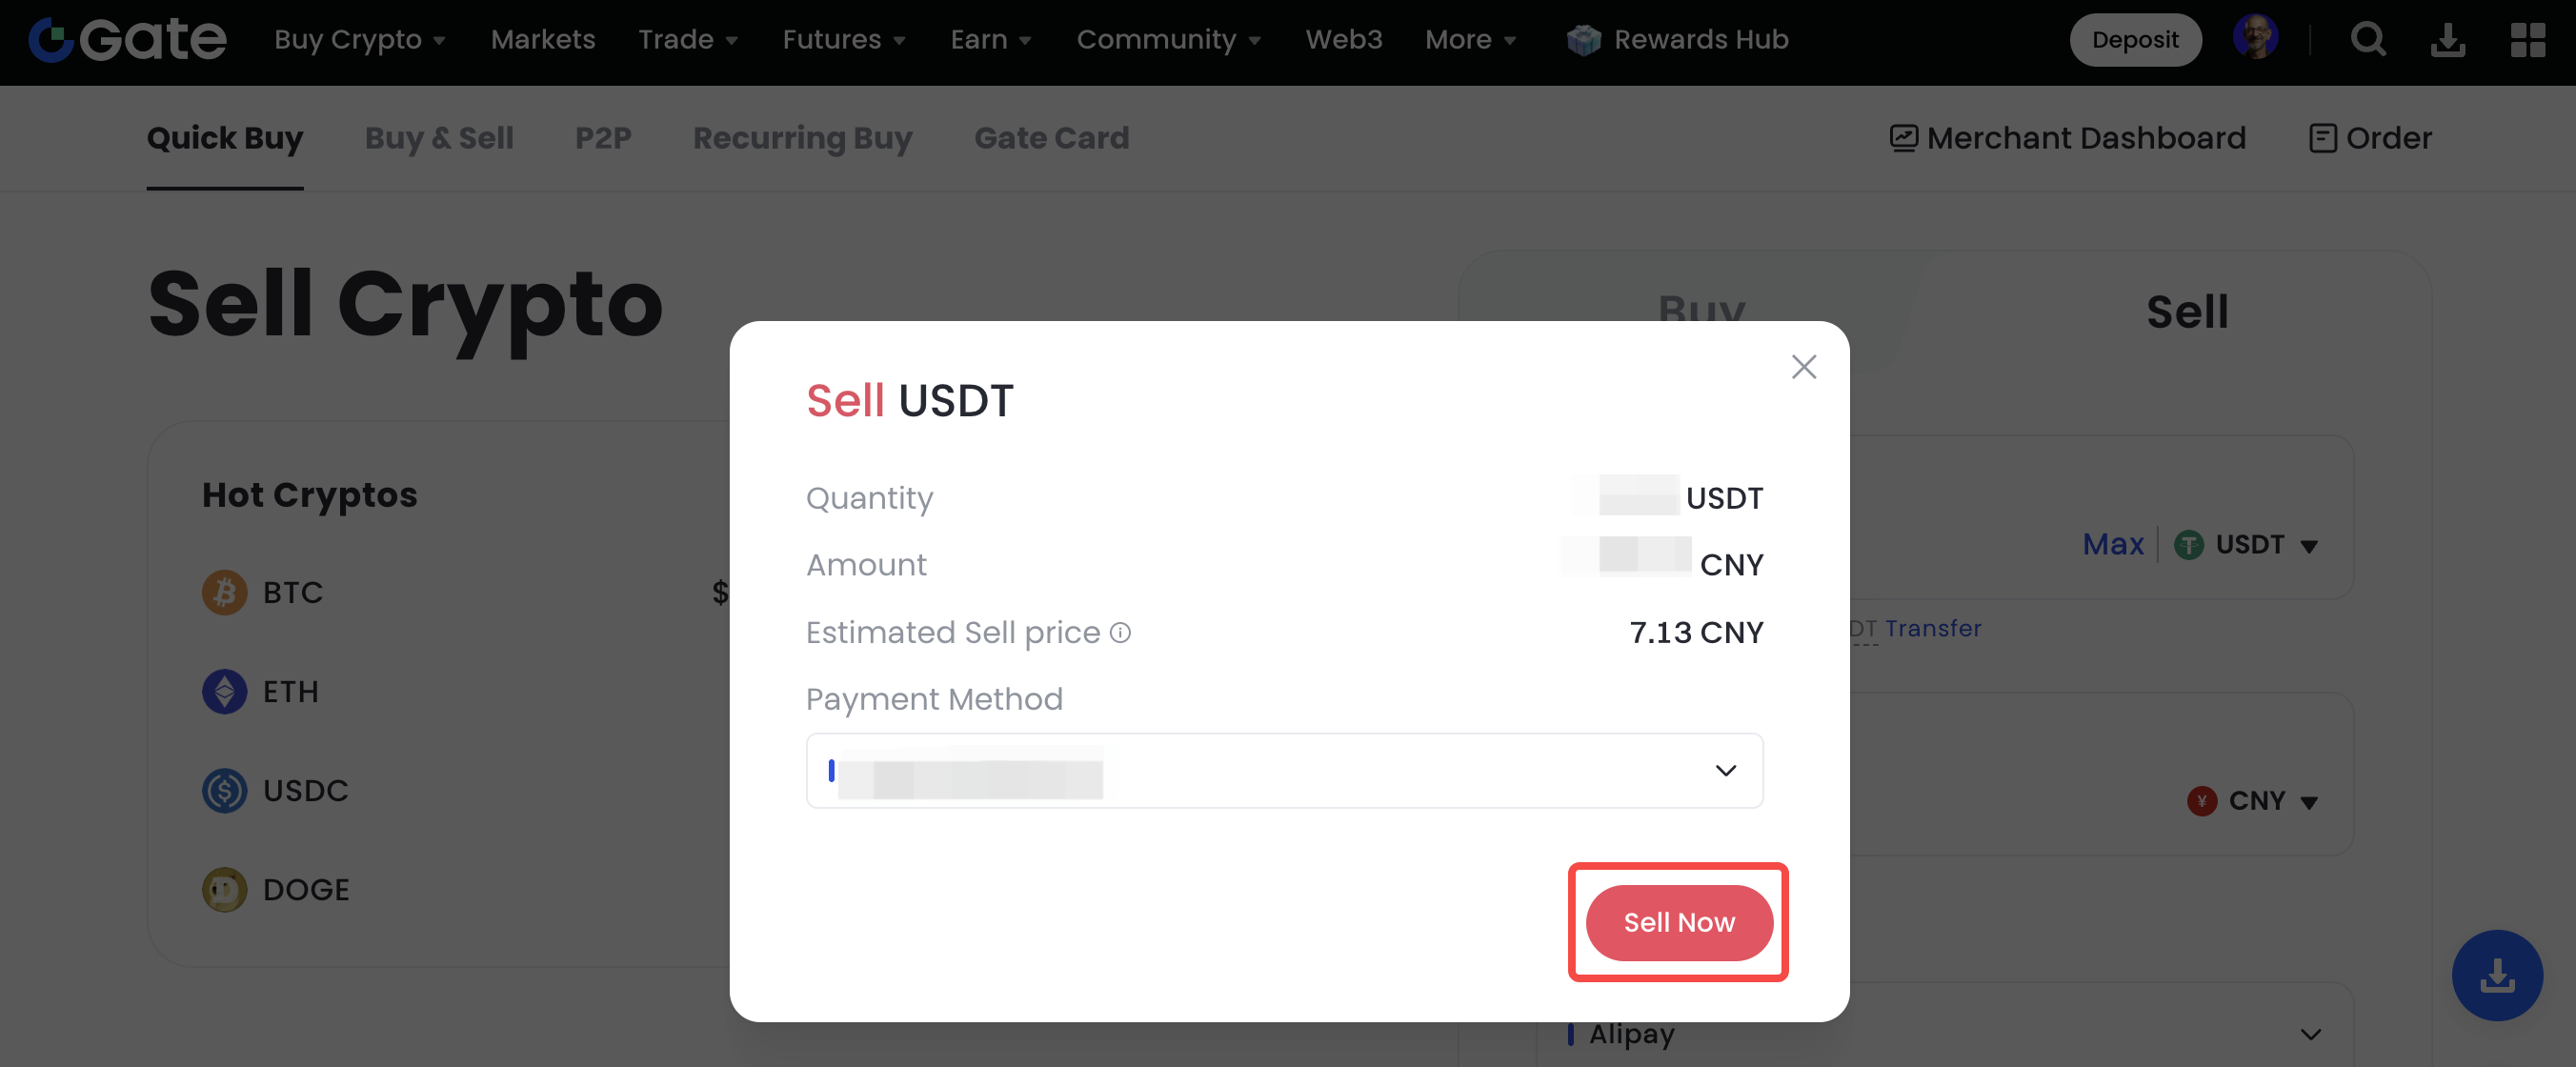This screenshot has height=1067, width=2576.
Task: Click the download app icon in header
Action: (2447, 40)
